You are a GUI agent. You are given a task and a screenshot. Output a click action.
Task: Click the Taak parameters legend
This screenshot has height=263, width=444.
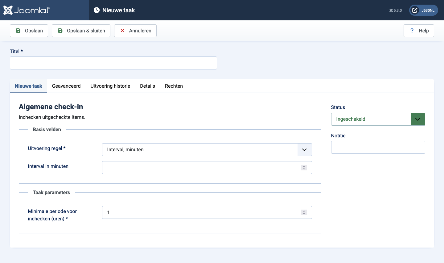[51, 193]
